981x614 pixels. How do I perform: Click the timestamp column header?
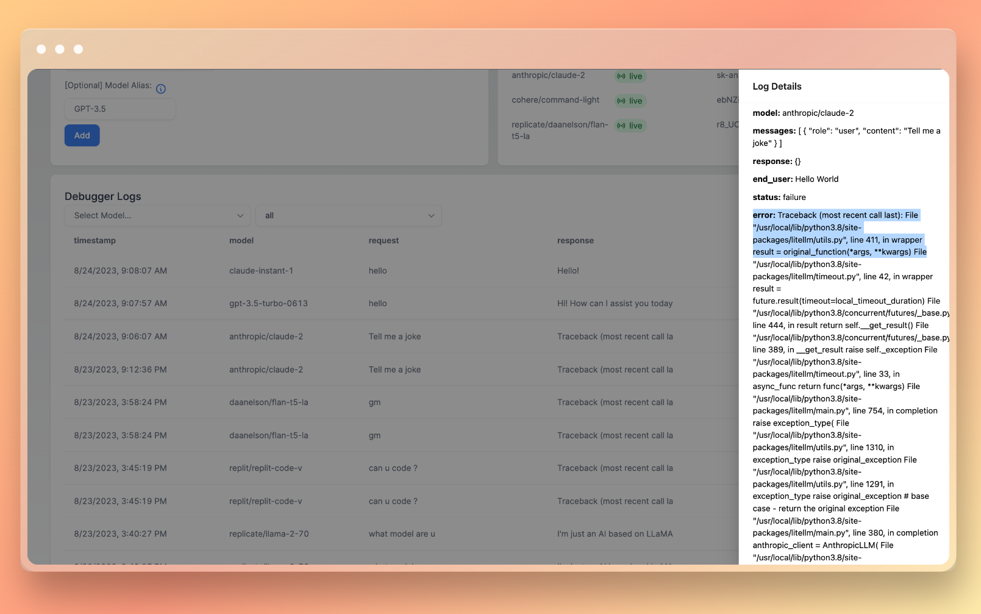(x=95, y=241)
